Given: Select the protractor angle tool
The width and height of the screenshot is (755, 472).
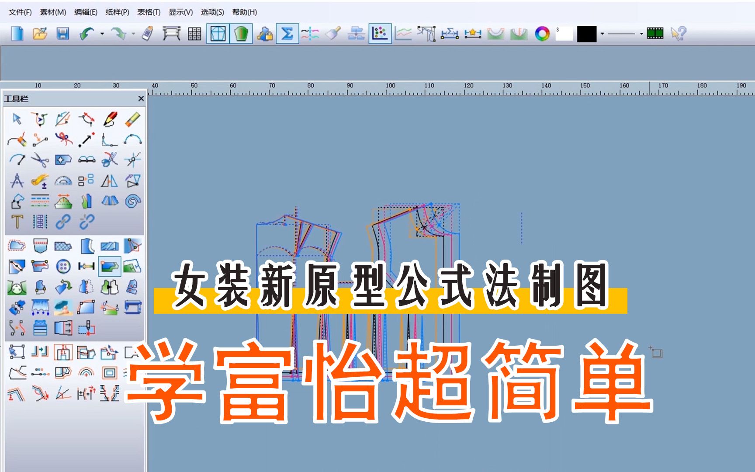Looking at the screenshot, I should pyautogui.click(x=63, y=180).
